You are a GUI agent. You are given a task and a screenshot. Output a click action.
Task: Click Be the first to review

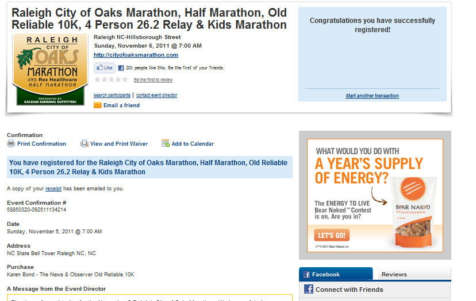(153, 80)
